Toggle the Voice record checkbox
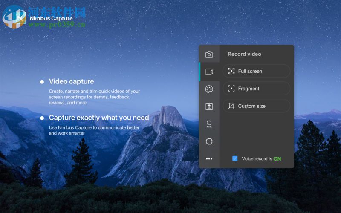The width and height of the screenshot is (341, 213). 235,158
